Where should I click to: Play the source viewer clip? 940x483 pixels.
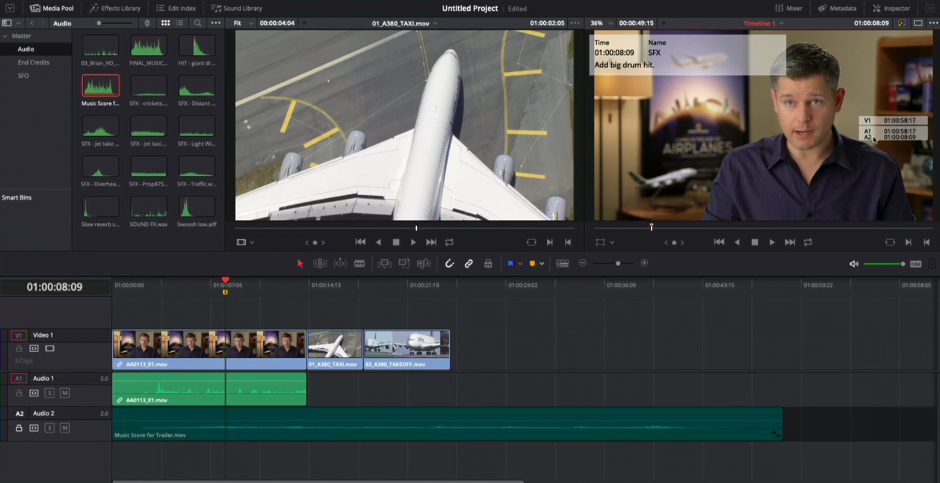click(x=413, y=242)
